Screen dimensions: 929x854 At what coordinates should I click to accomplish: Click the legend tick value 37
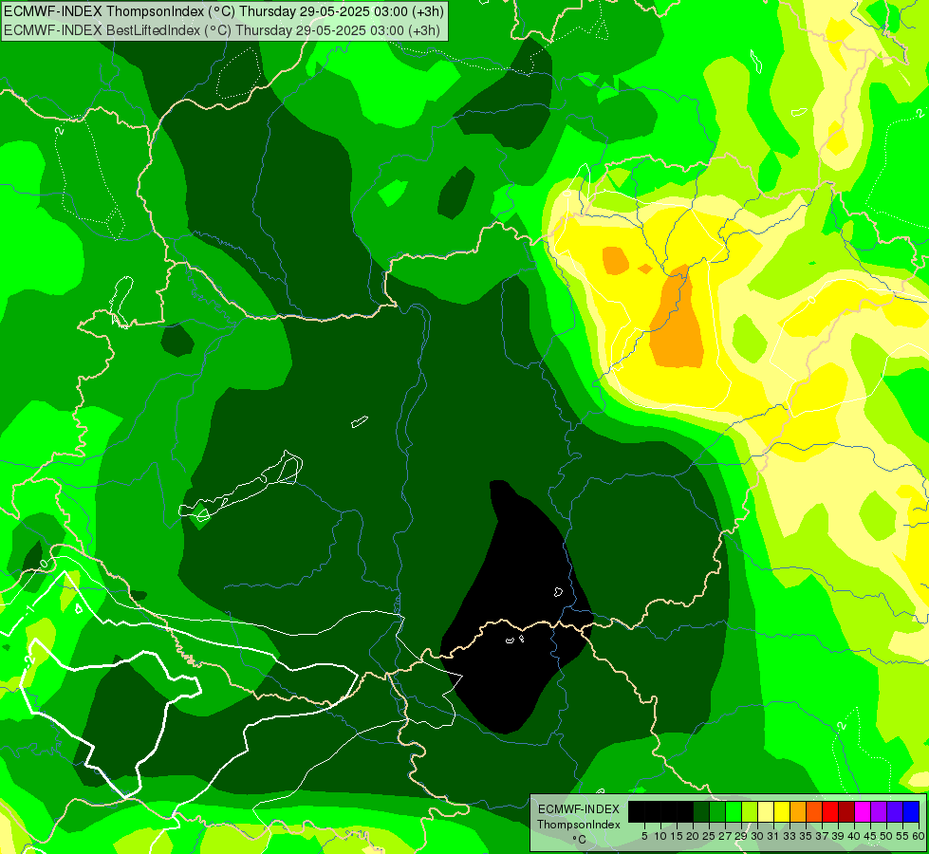pyautogui.click(x=823, y=836)
